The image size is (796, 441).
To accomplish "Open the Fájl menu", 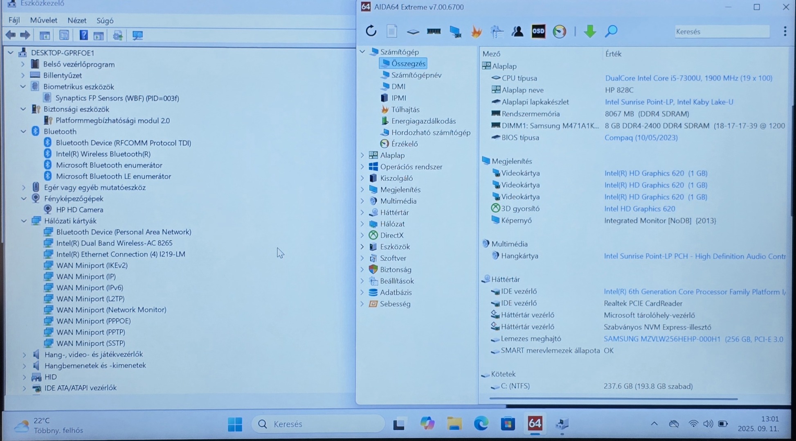I will pyautogui.click(x=14, y=20).
